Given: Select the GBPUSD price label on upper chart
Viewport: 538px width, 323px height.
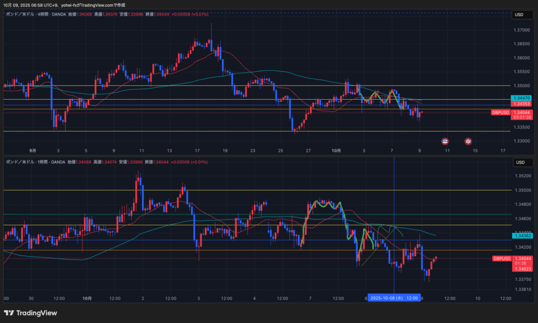Looking at the screenshot, I should pos(500,112).
